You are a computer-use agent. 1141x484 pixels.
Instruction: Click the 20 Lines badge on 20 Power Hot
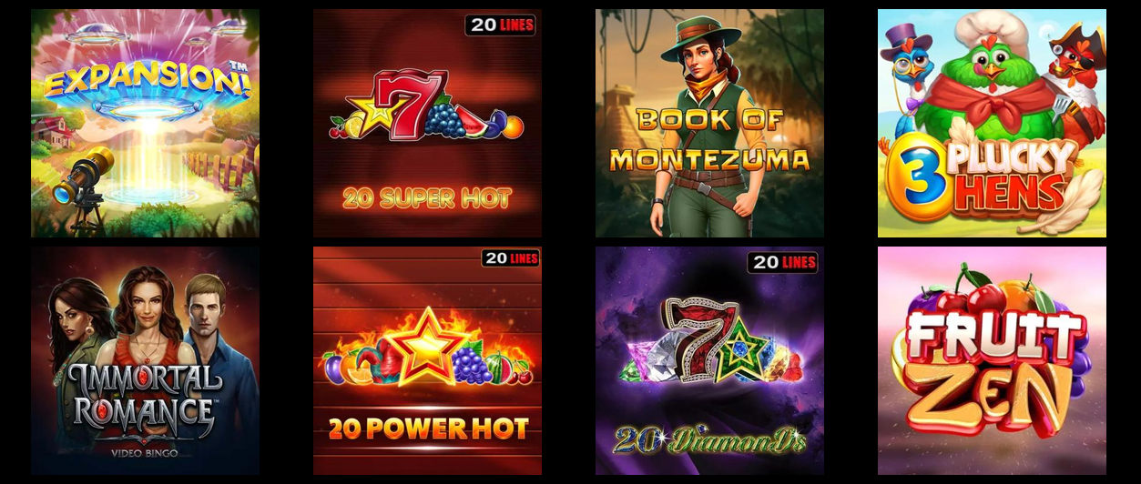coord(511,258)
